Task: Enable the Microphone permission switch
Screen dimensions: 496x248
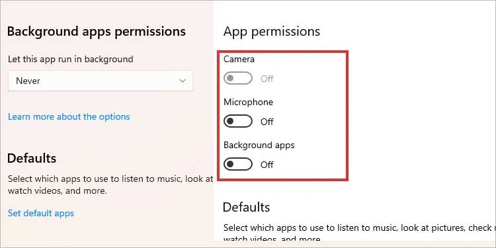Action: point(238,122)
